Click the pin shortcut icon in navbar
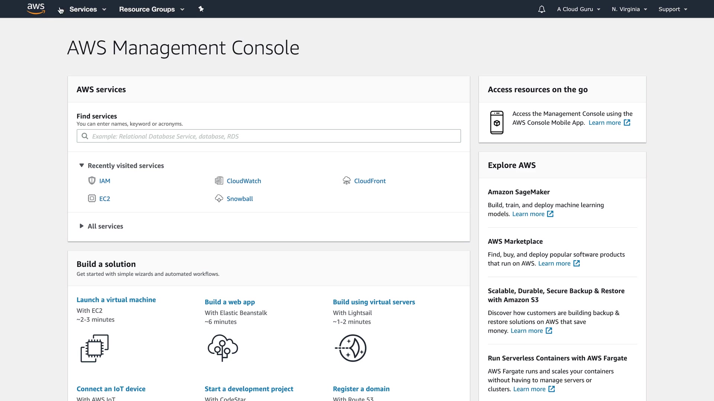Viewport: 714px width, 401px height. pos(201,9)
